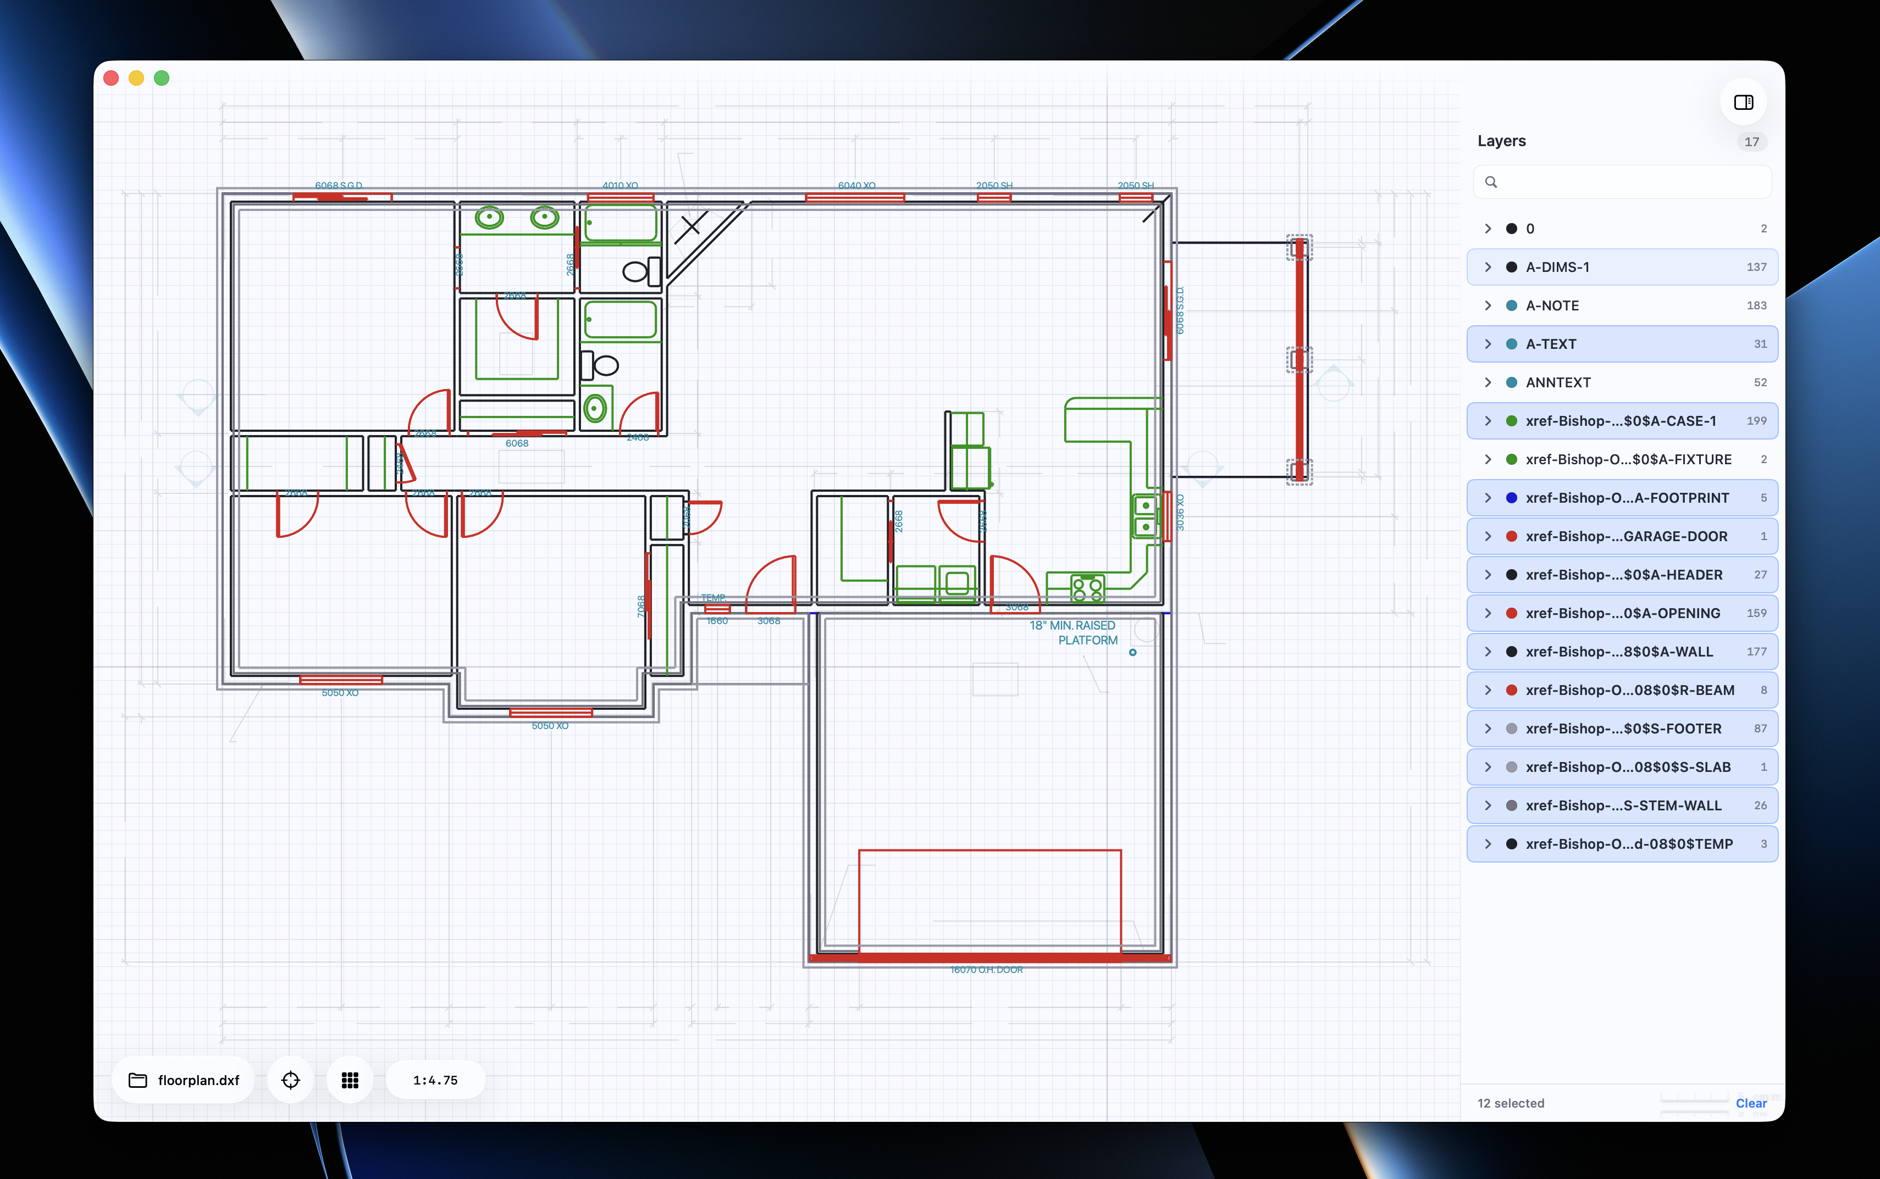
Task: Expand layer 0 chevron
Action: pos(1488,229)
